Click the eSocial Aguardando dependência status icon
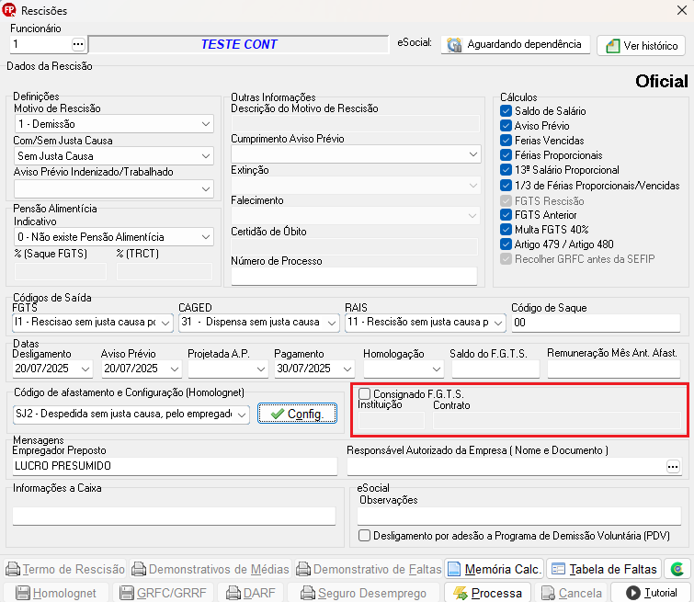The width and height of the screenshot is (694, 602). [454, 45]
